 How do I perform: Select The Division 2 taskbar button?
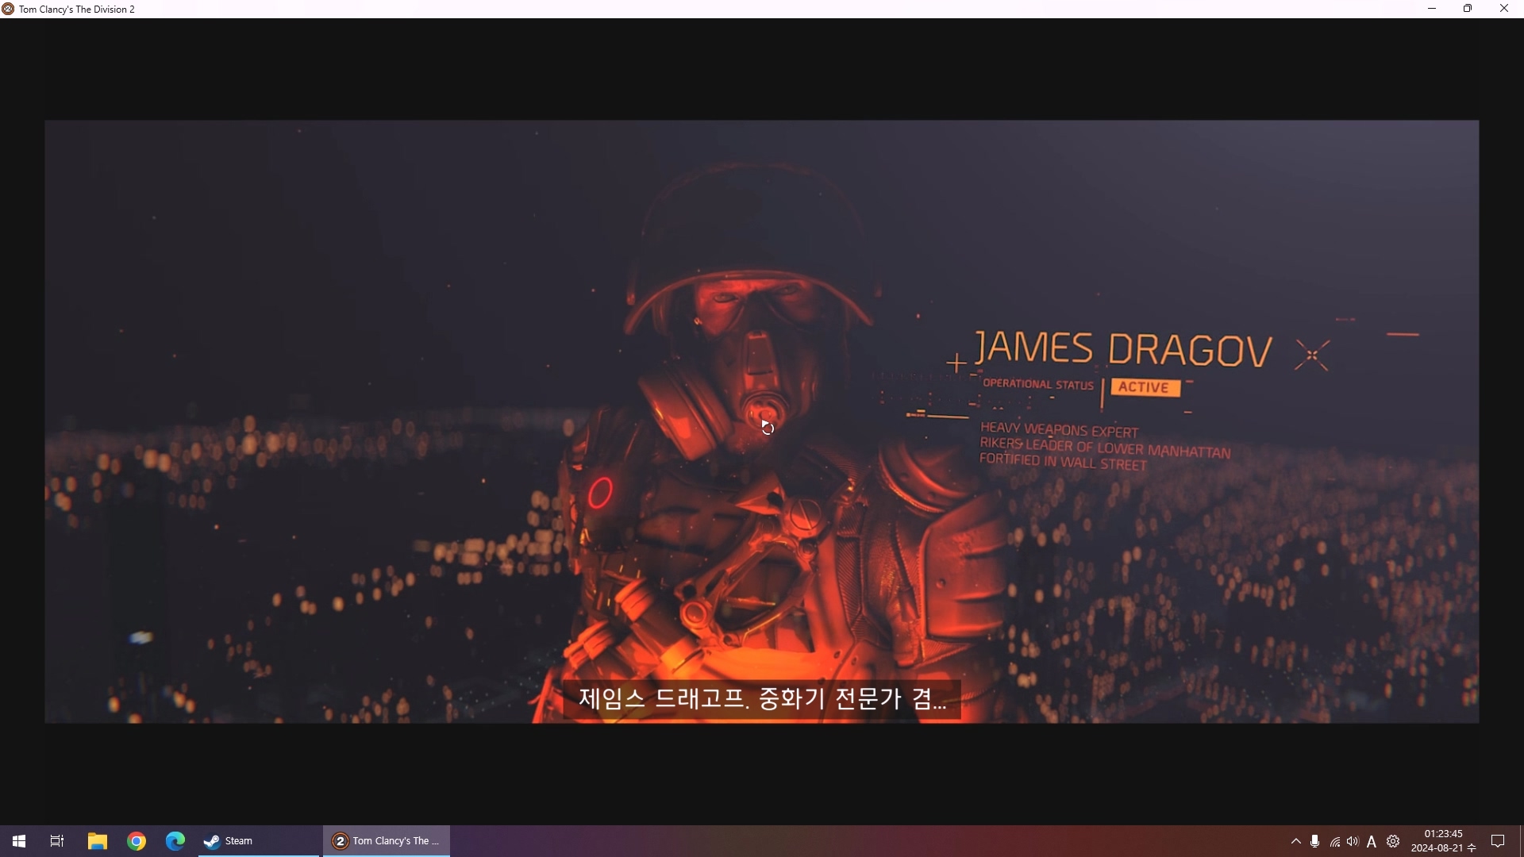[387, 841]
